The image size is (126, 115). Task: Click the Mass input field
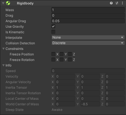(x=88, y=10)
